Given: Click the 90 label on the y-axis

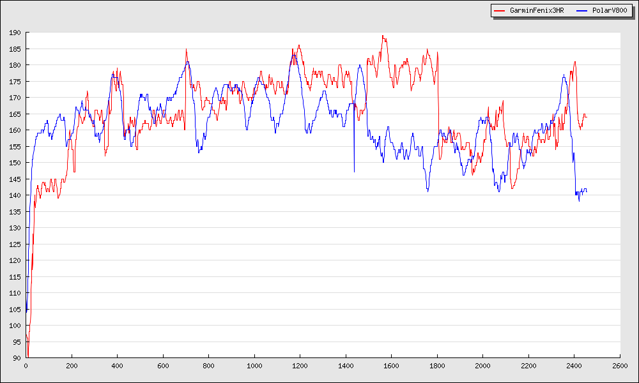Looking at the screenshot, I should coord(17,358).
